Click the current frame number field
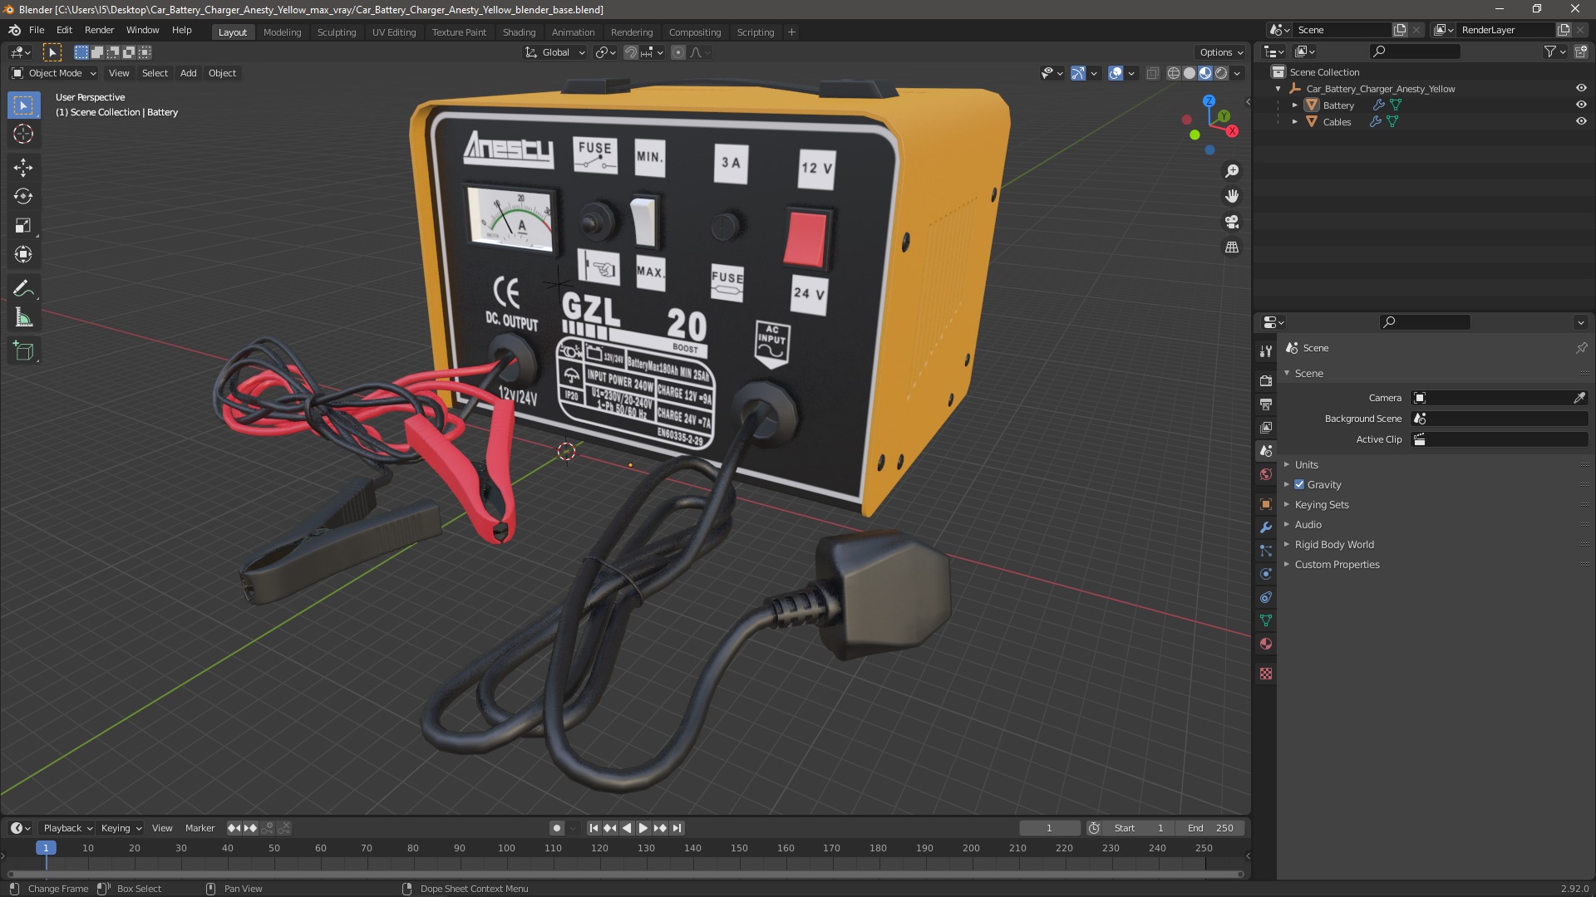The width and height of the screenshot is (1596, 897). click(x=1049, y=828)
